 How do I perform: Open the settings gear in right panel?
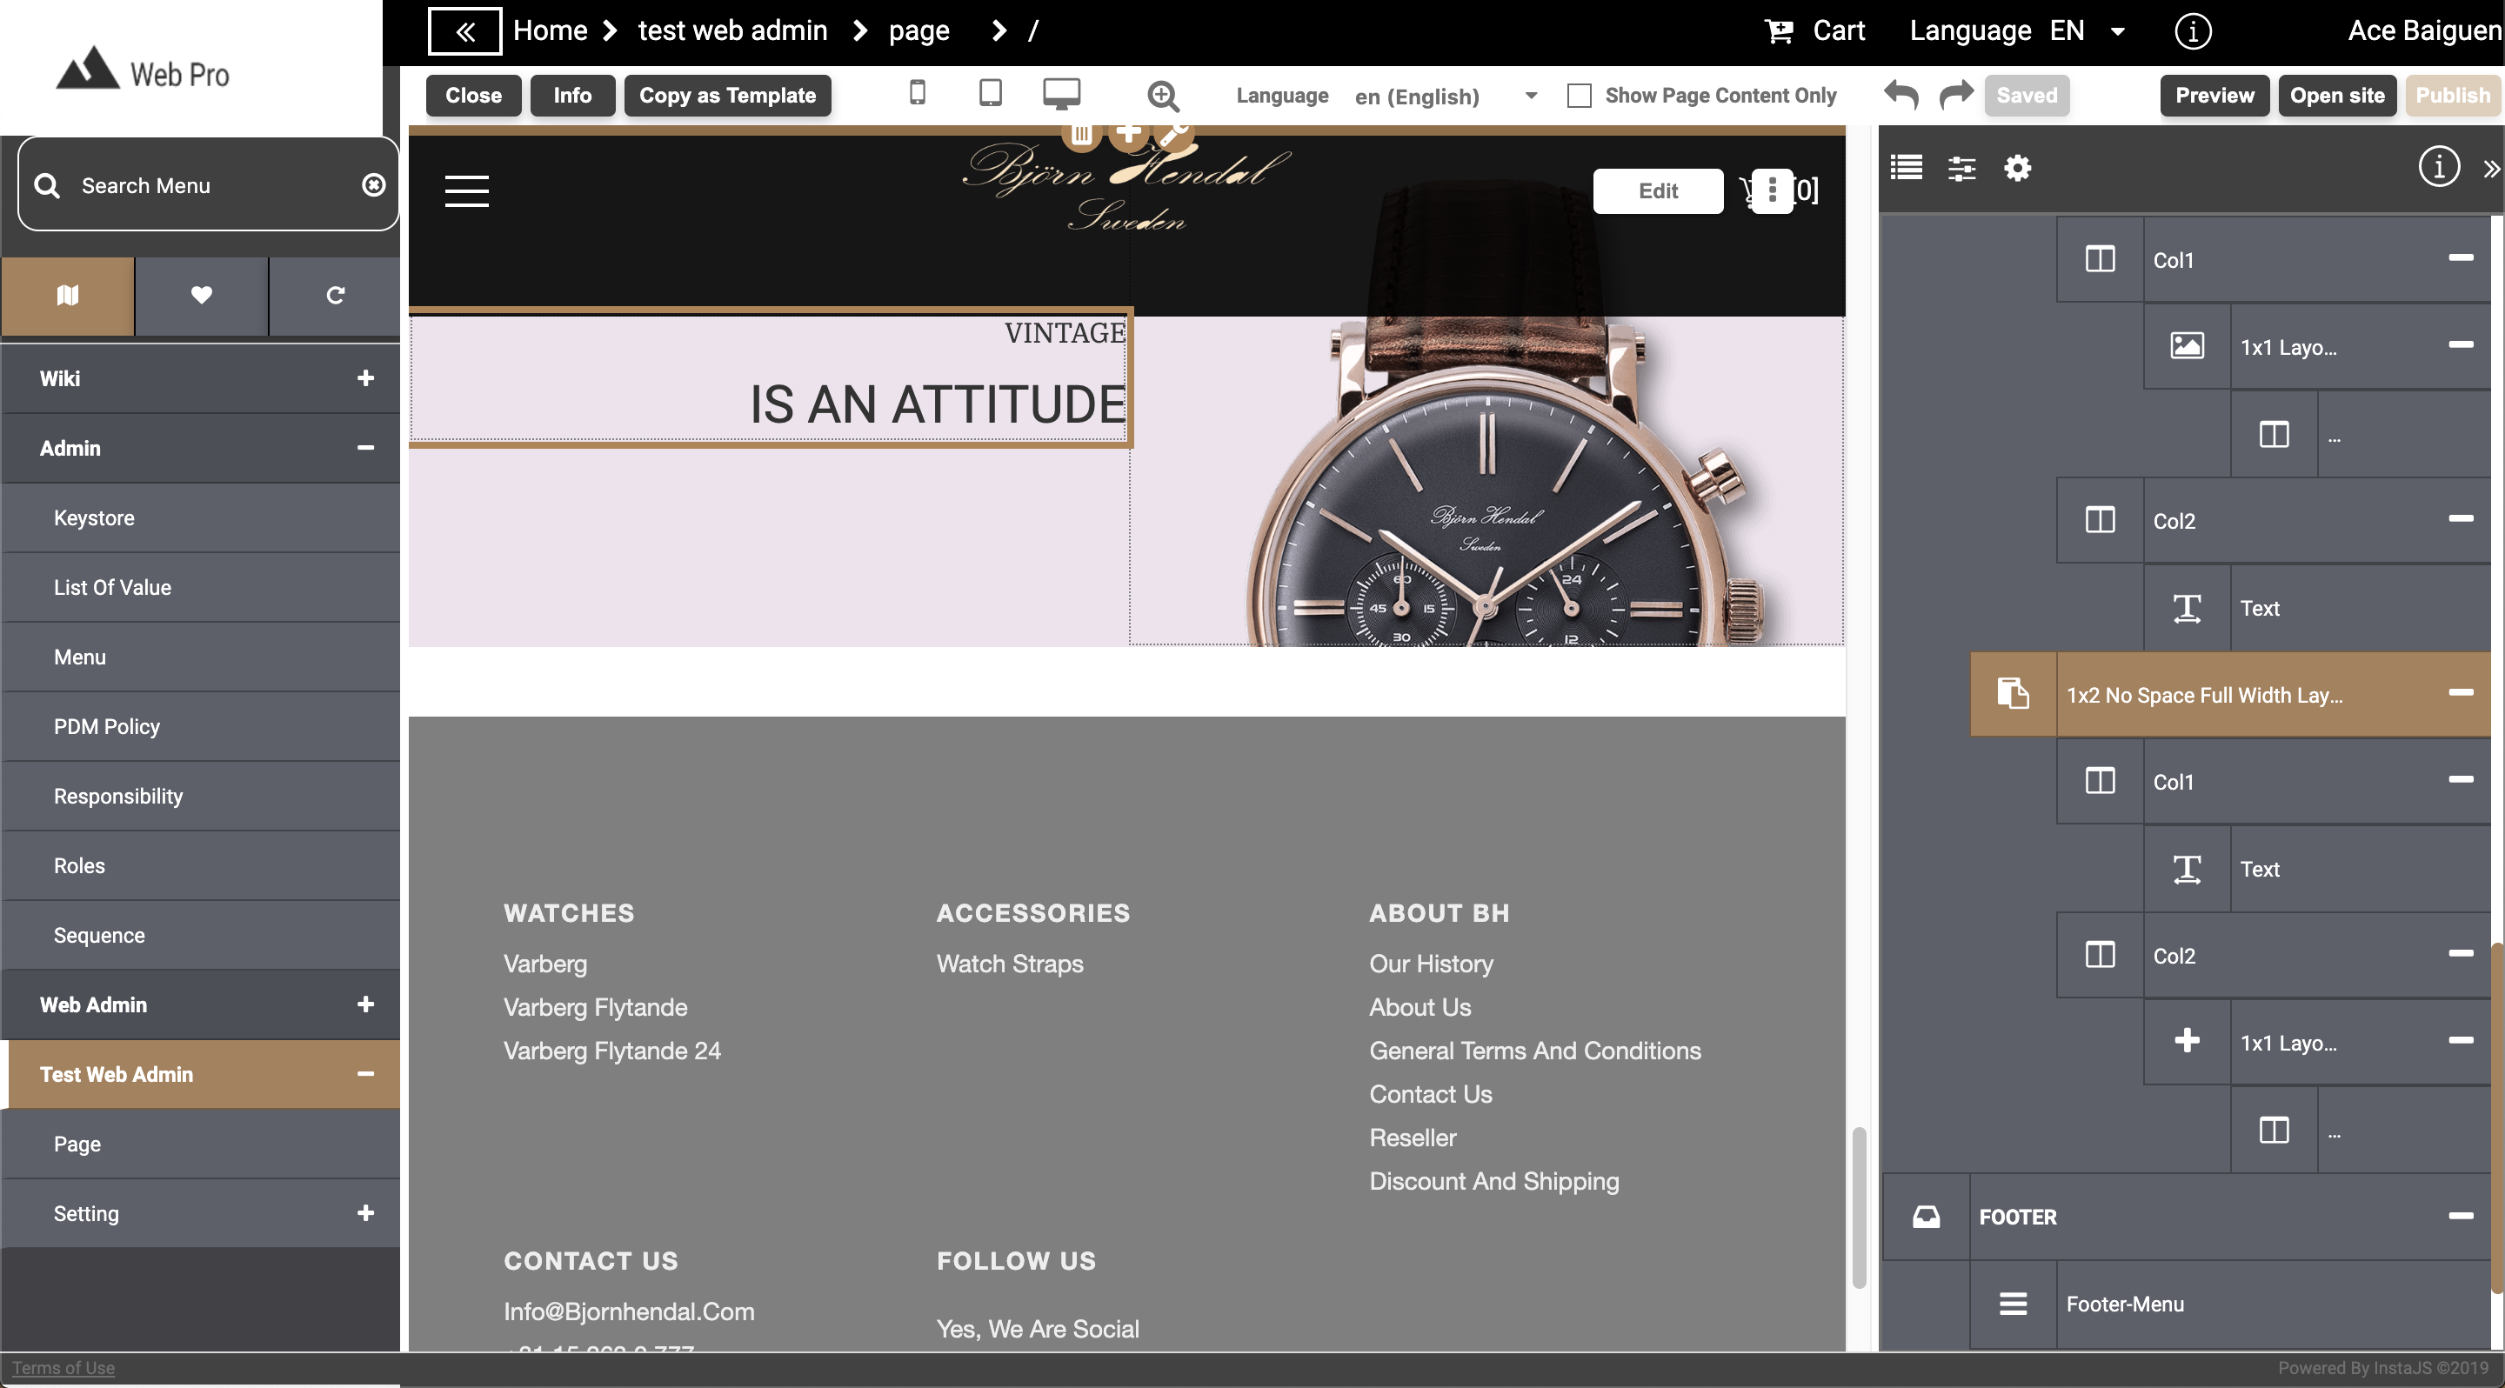2017,168
